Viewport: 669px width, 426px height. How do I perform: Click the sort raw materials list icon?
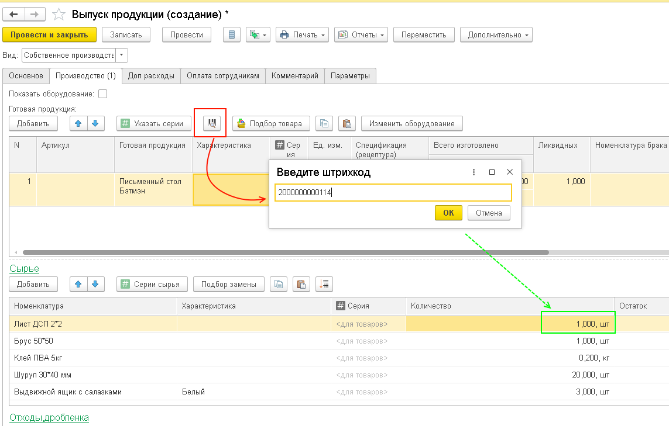click(x=324, y=285)
